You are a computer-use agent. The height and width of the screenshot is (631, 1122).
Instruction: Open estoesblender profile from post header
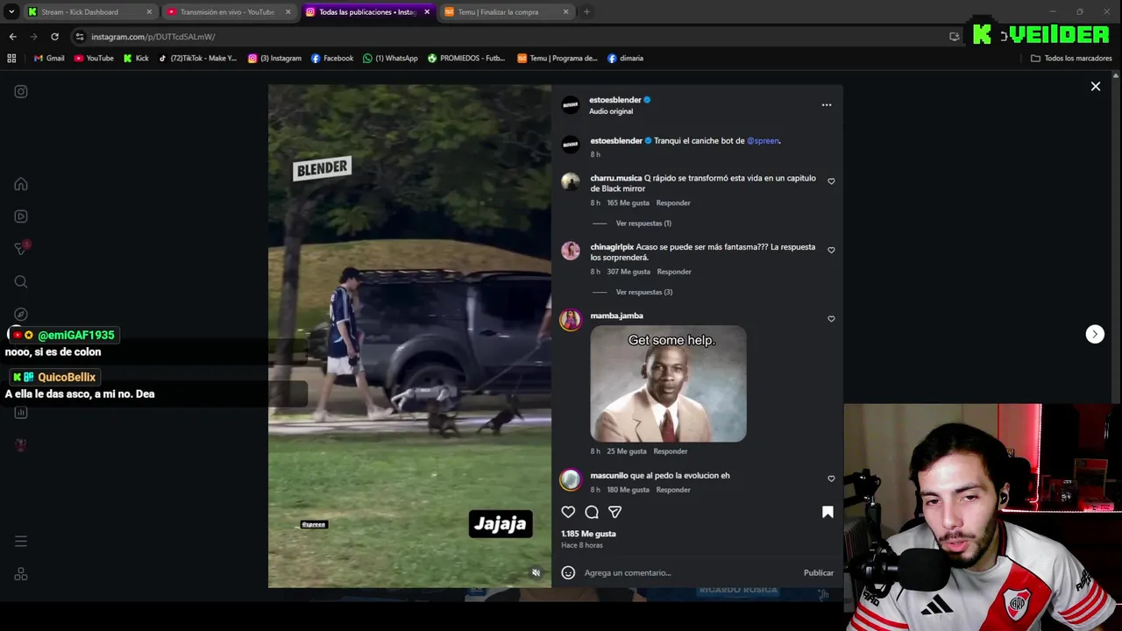(x=615, y=100)
